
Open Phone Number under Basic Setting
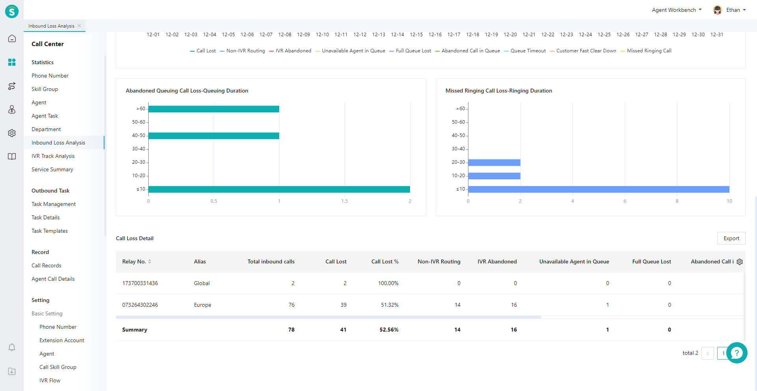point(58,327)
